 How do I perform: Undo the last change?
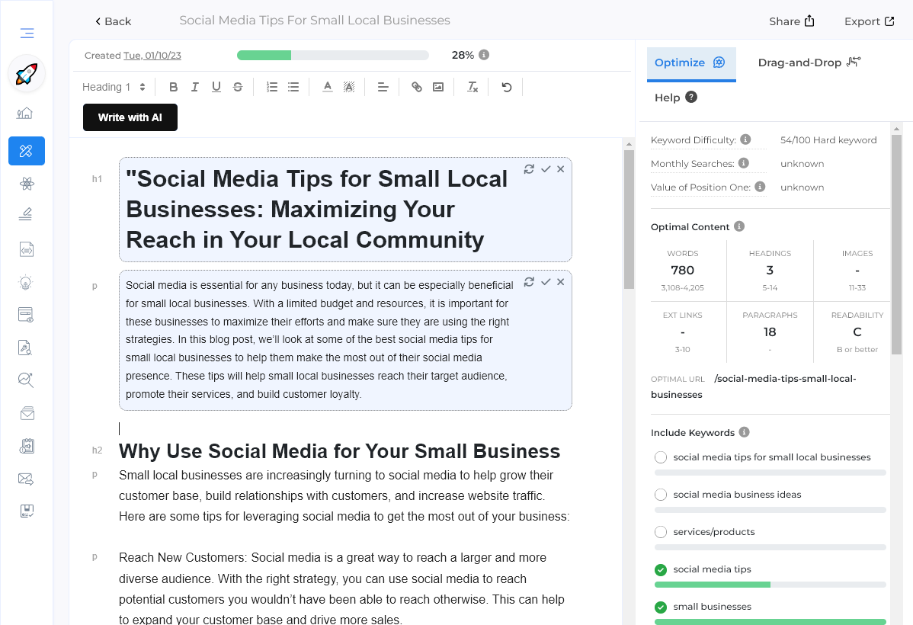pos(506,86)
